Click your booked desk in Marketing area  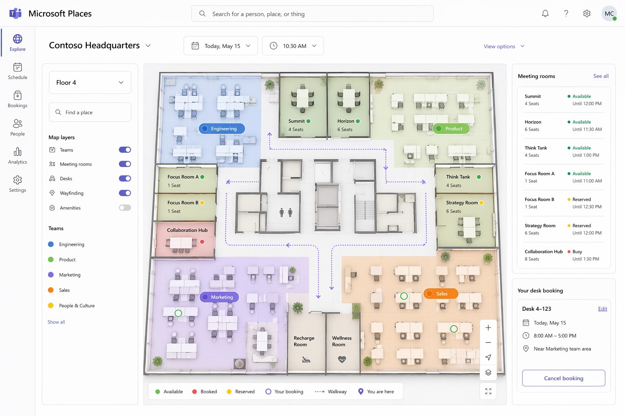[x=178, y=313]
